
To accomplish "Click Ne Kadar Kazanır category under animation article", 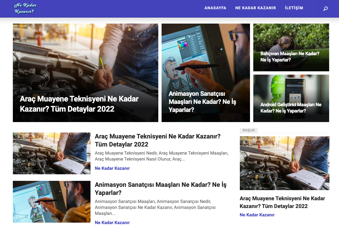I will [x=112, y=222].
